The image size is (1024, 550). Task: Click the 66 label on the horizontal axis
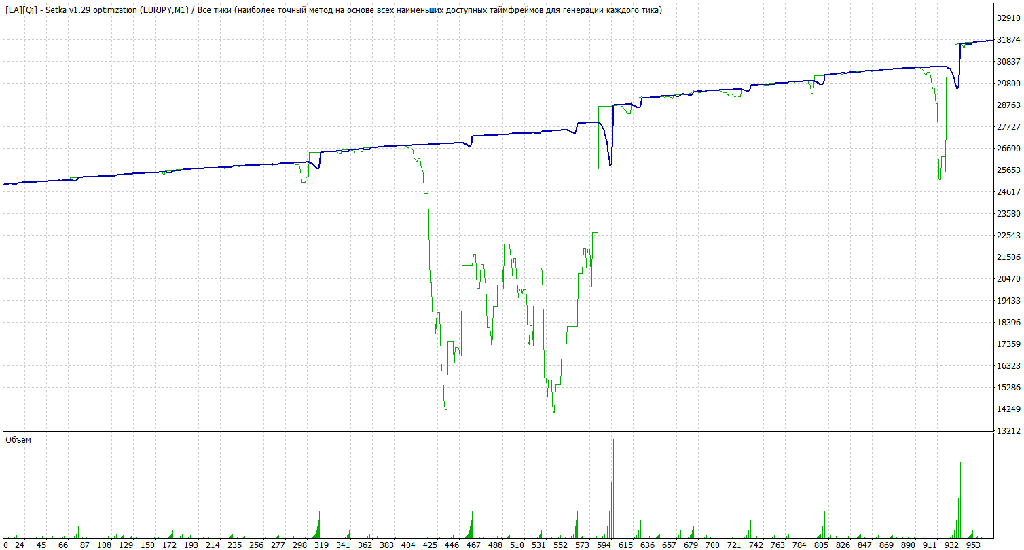coord(63,545)
